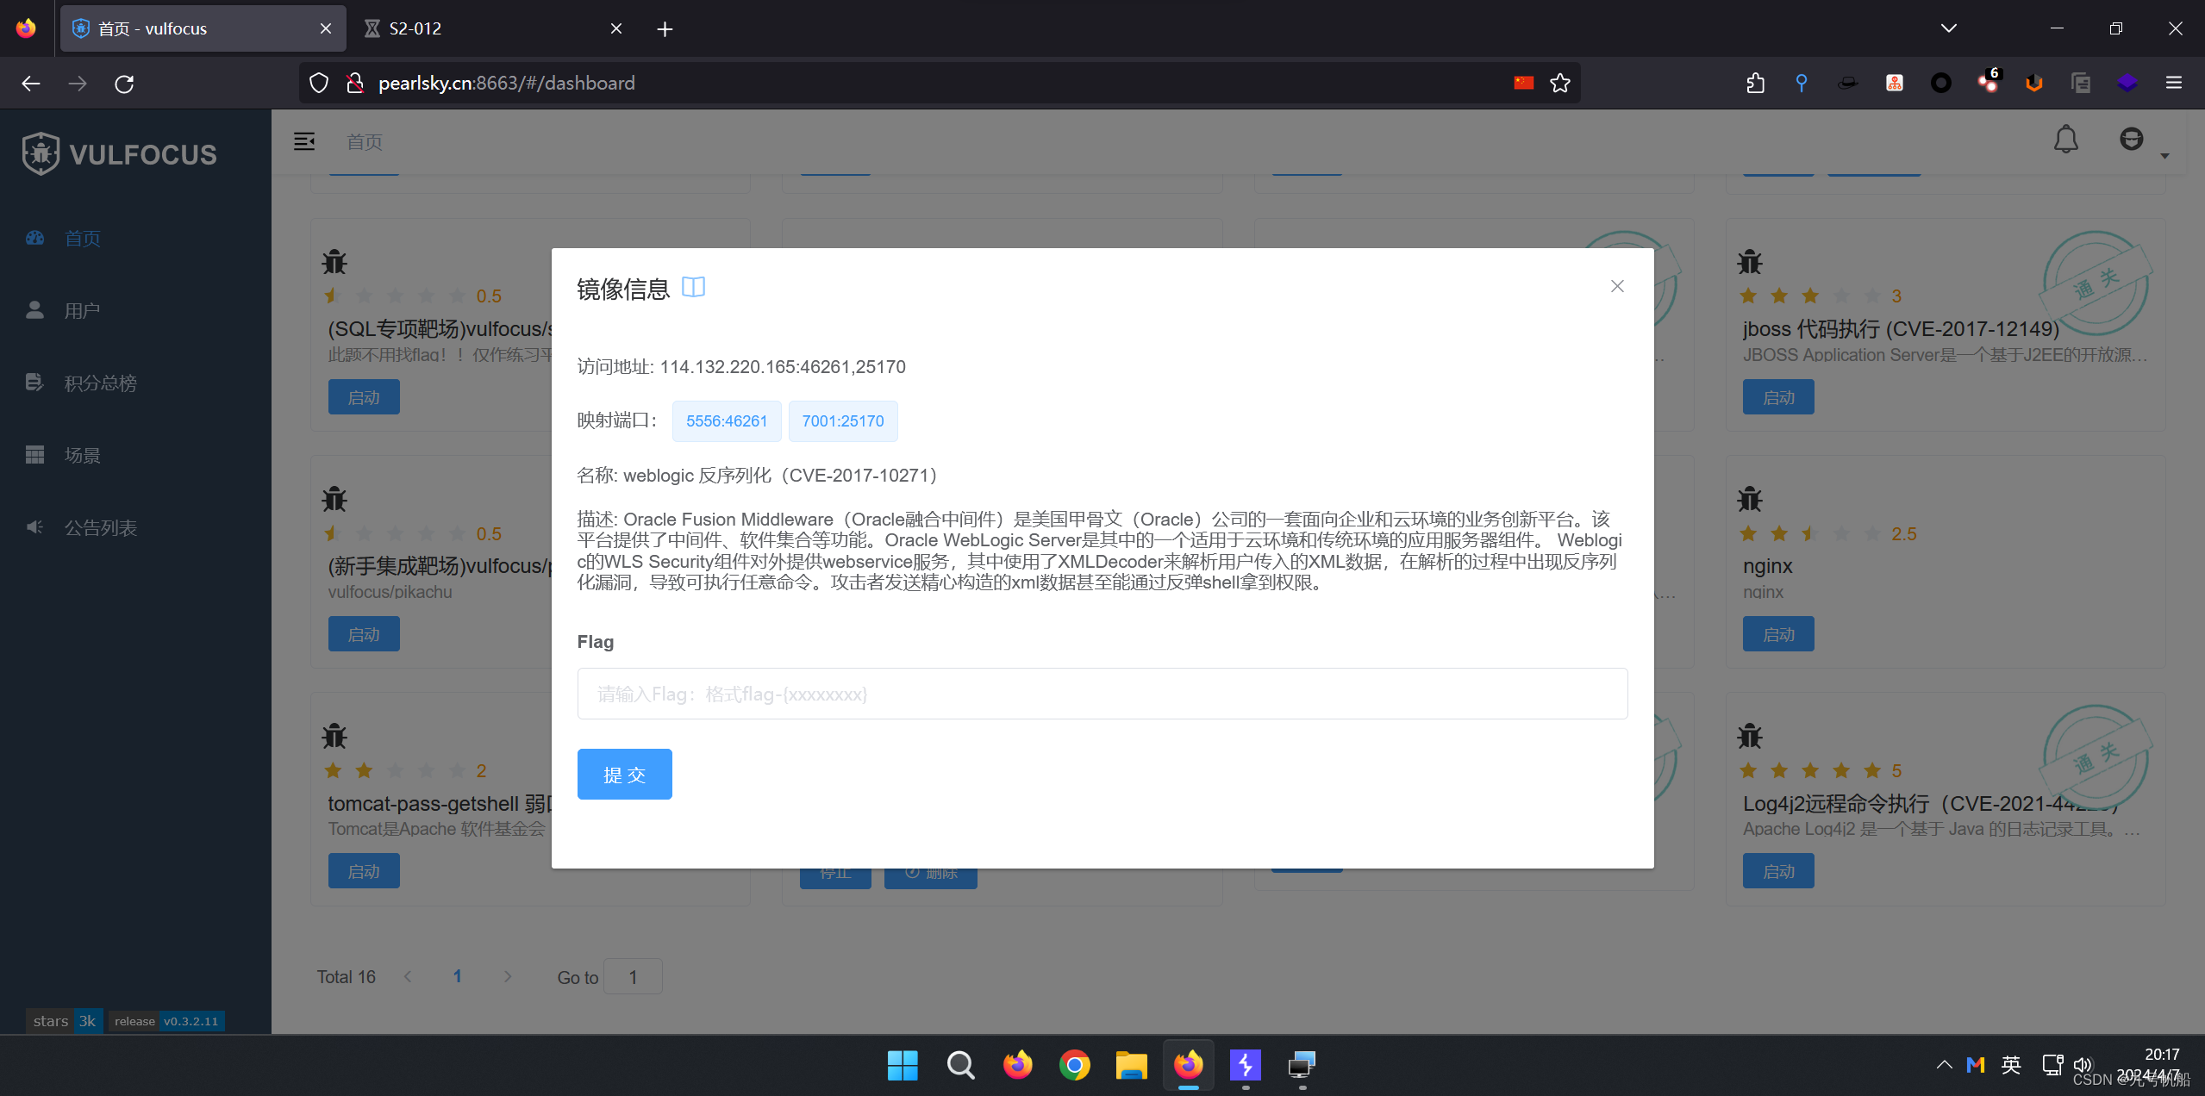Click the address bar URL
Viewport: 2205px width, 1096px height.
(507, 83)
